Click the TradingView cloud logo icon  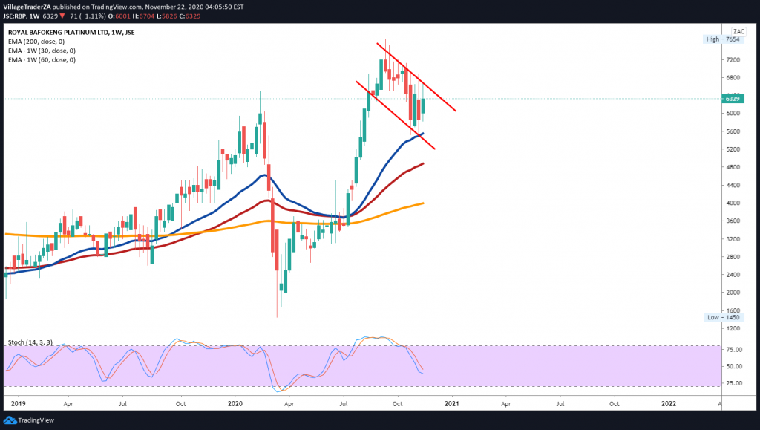coord(10,419)
